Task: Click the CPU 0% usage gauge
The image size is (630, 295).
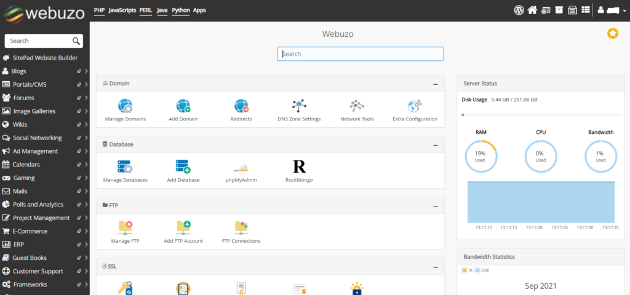Action: [x=541, y=156]
